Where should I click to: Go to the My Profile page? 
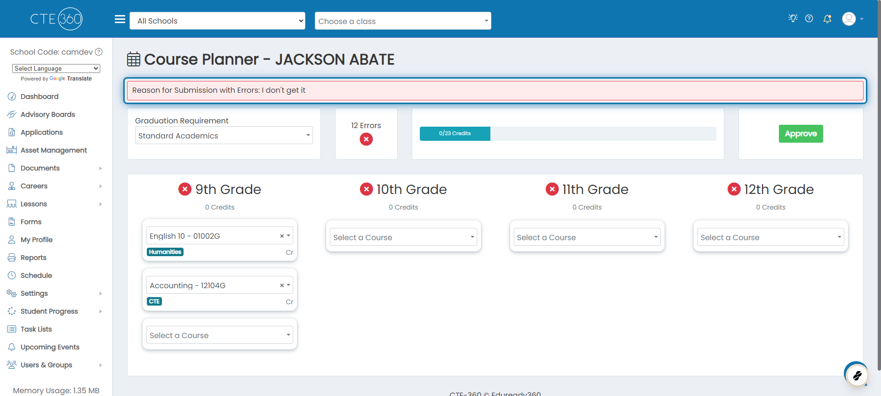tap(37, 240)
